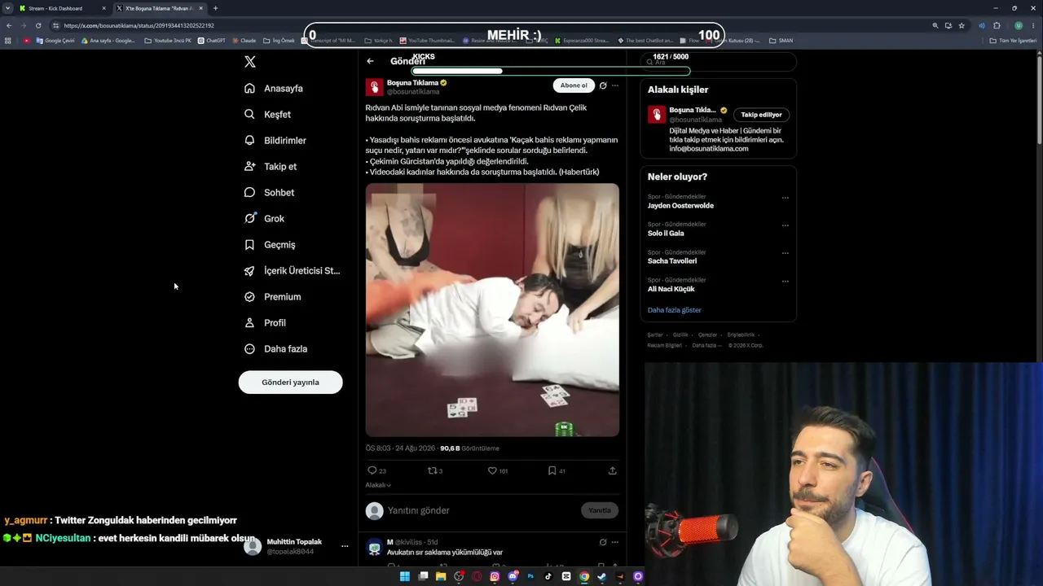The image size is (1043, 586).
Task: Open the Google Çeviri bookmark
Action: (x=55, y=41)
